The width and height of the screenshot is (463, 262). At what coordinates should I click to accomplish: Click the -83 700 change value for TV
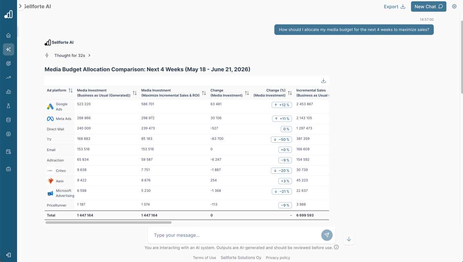point(217,139)
